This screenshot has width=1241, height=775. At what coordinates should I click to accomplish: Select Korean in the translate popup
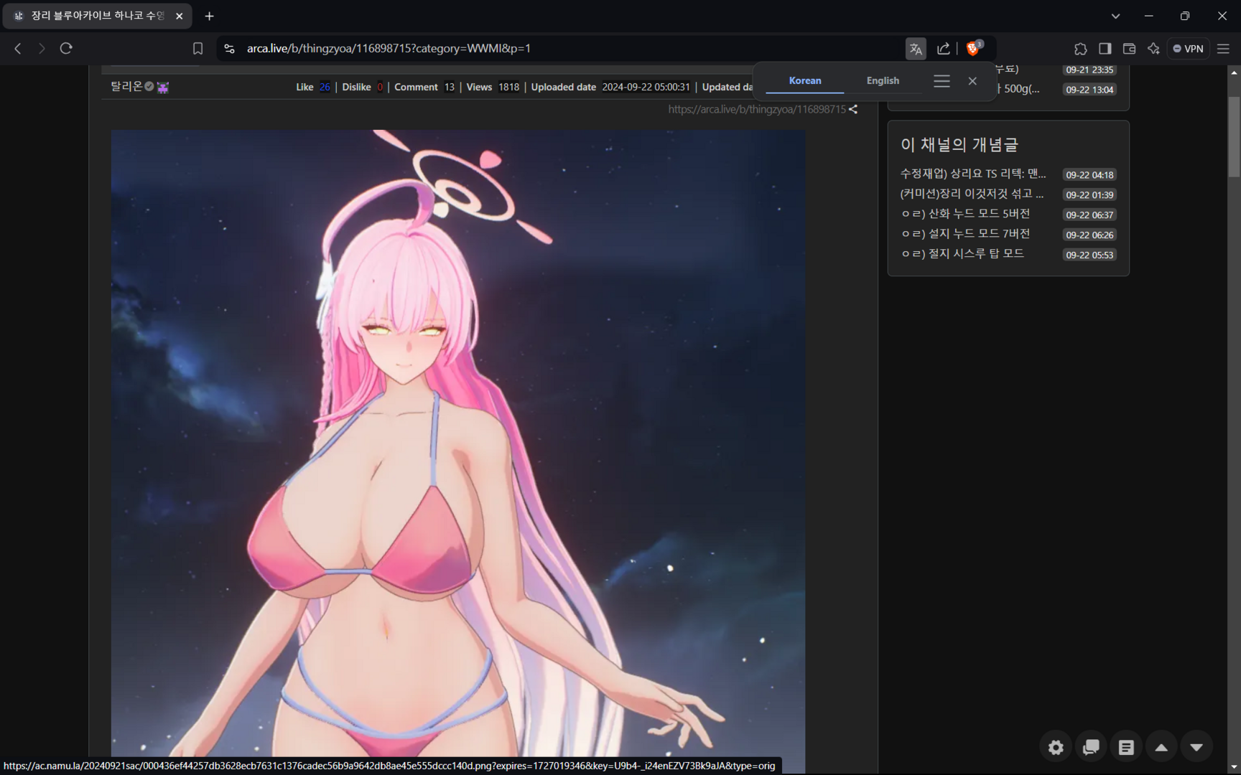point(804,80)
